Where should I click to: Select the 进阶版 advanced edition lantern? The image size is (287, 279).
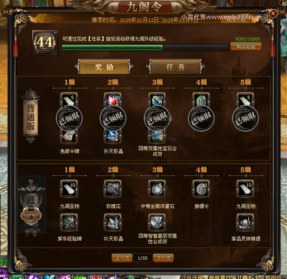point(31,206)
